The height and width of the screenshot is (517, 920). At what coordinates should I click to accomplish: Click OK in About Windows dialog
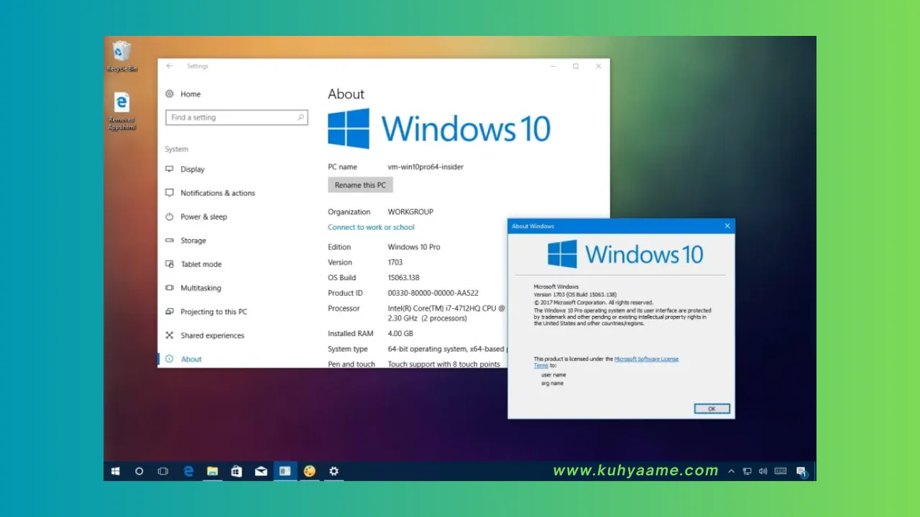pyautogui.click(x=712, y=409)
